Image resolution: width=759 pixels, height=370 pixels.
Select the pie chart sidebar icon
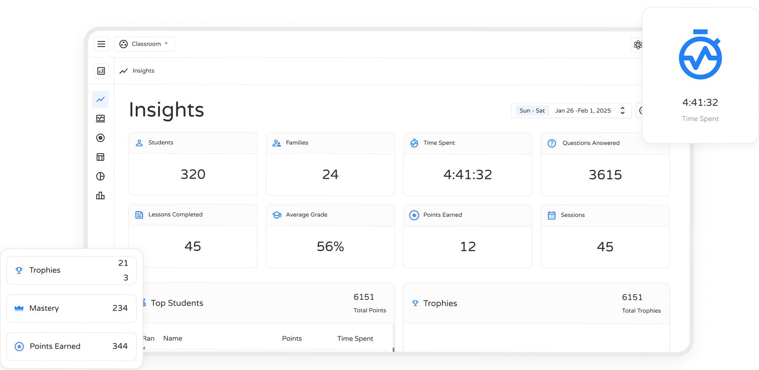point(101,176)
